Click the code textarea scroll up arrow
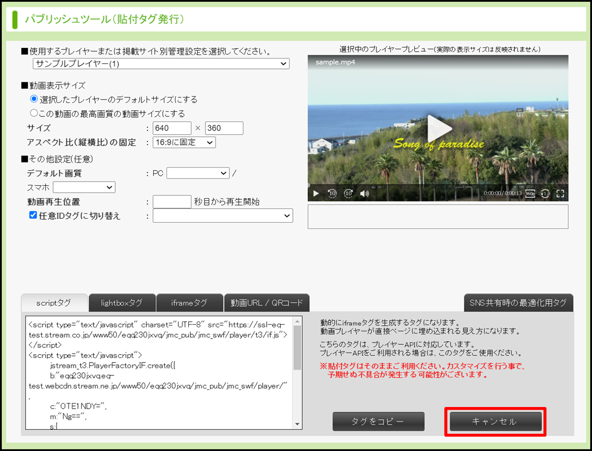 point(297,321)
